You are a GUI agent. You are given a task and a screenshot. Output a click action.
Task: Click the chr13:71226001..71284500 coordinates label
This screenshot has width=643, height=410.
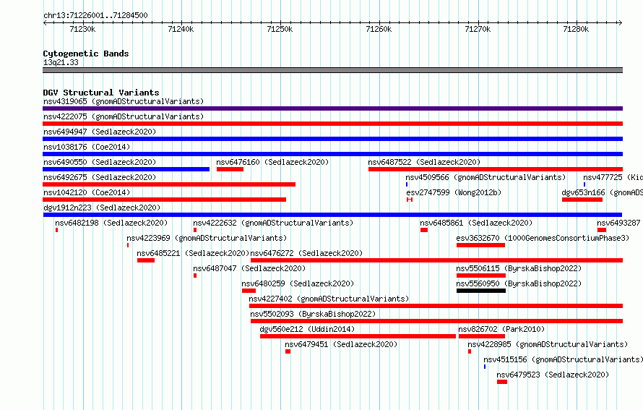95,15
